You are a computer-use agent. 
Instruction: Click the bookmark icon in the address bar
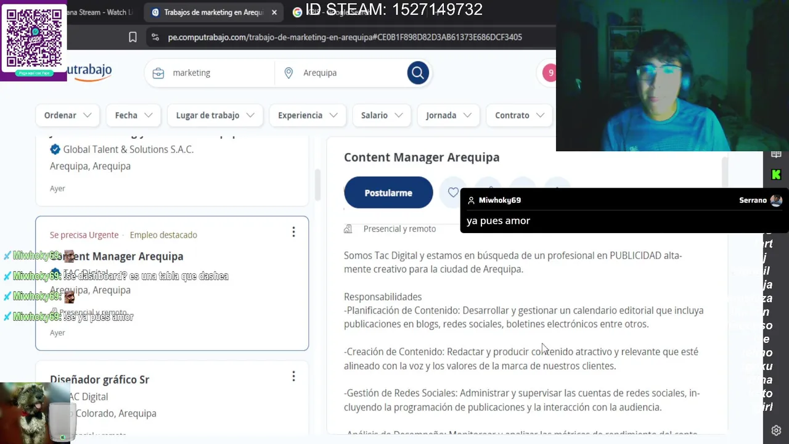tap(133, 37)
